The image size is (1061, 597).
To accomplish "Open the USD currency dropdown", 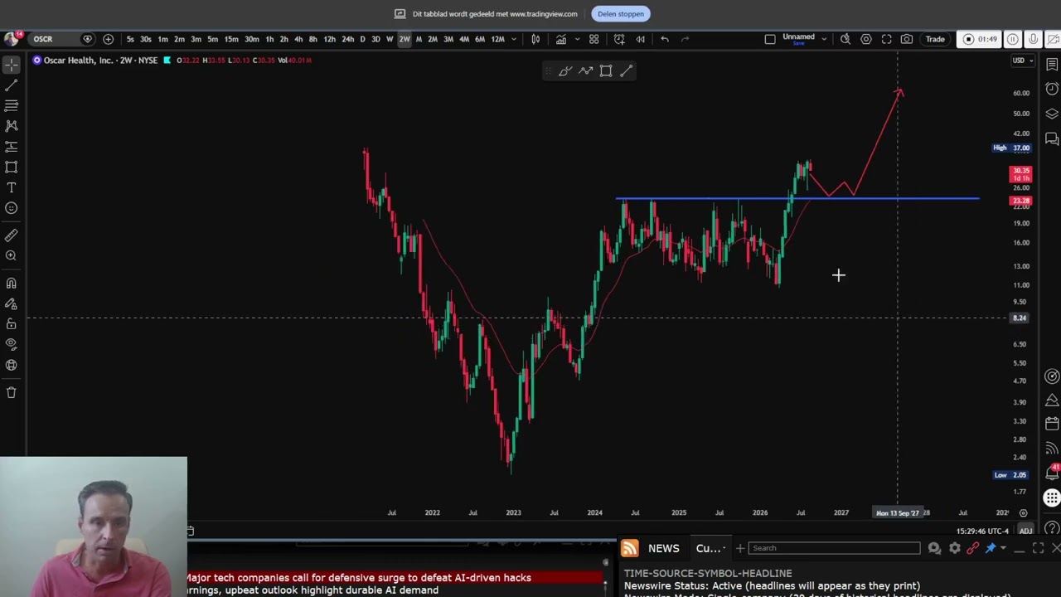I will pos(1023,61).
